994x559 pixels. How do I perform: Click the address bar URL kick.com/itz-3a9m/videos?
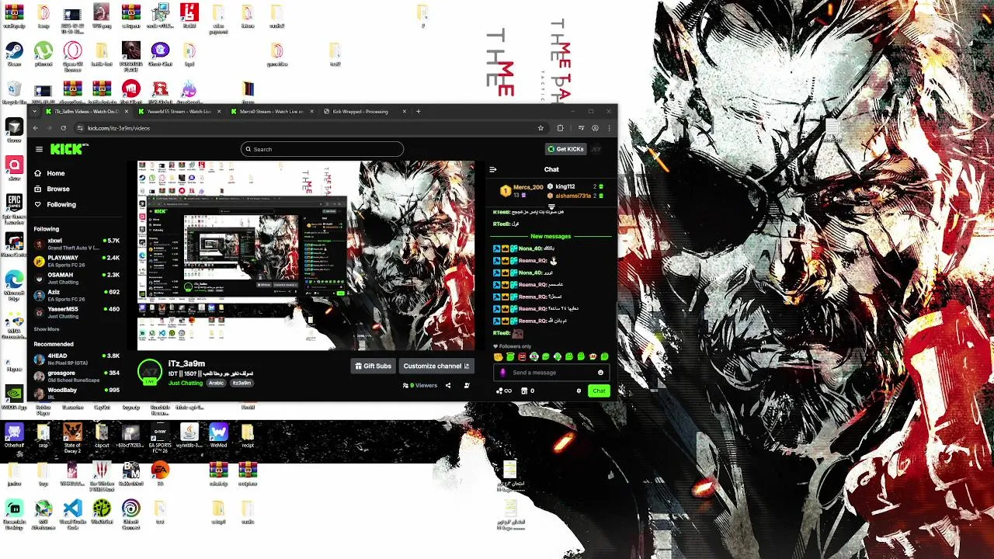(118, 128)
